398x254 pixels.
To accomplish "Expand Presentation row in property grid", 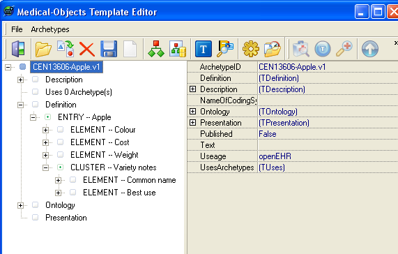I will 192,122.
